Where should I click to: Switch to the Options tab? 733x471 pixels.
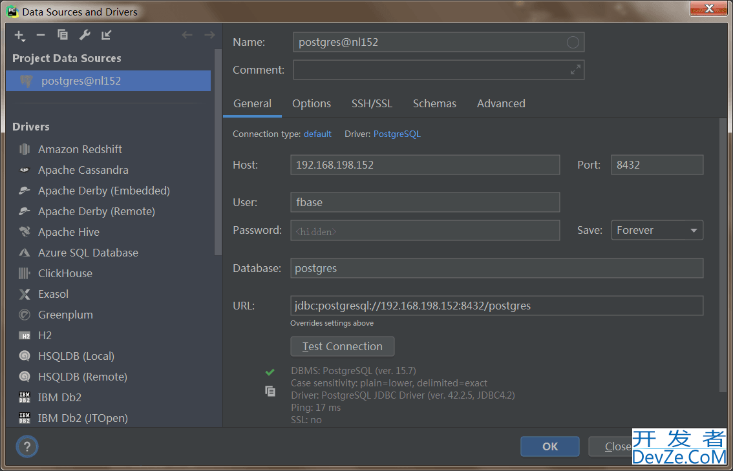312,103
